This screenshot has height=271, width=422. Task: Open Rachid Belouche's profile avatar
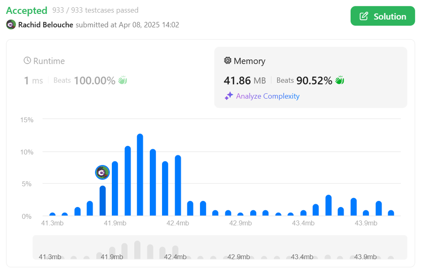(11, 25)
